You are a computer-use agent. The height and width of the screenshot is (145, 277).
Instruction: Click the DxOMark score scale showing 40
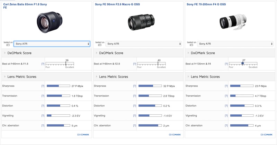151,64
